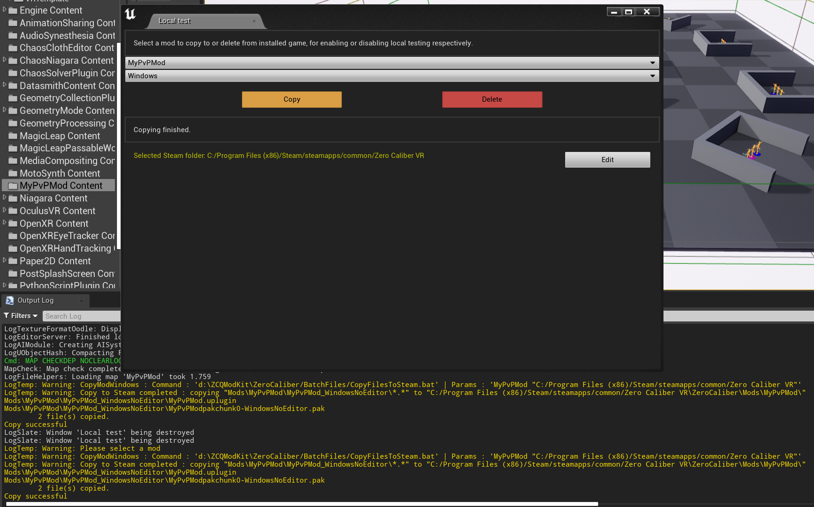Click the Niagara Content folder icon

click(x=13, y=198)
